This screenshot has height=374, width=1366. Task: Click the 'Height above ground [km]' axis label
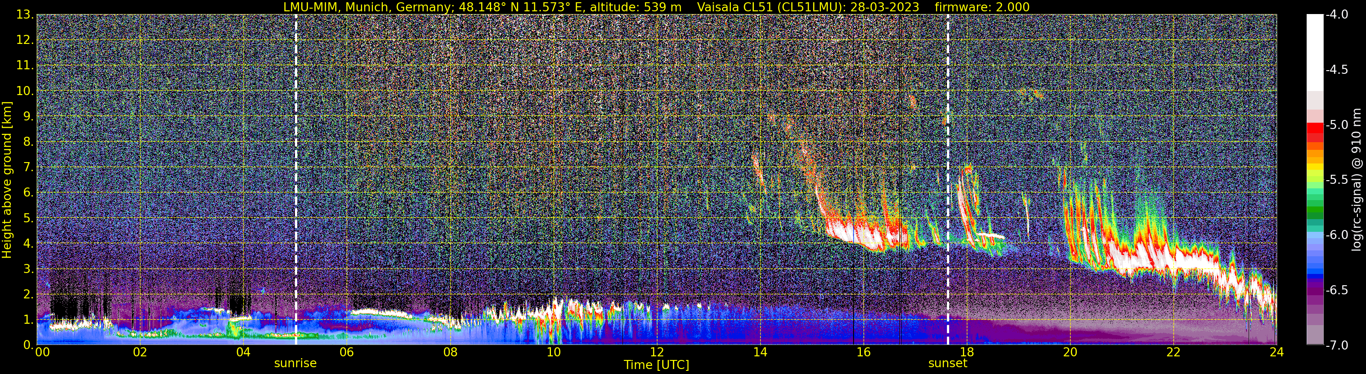[7, 180]
